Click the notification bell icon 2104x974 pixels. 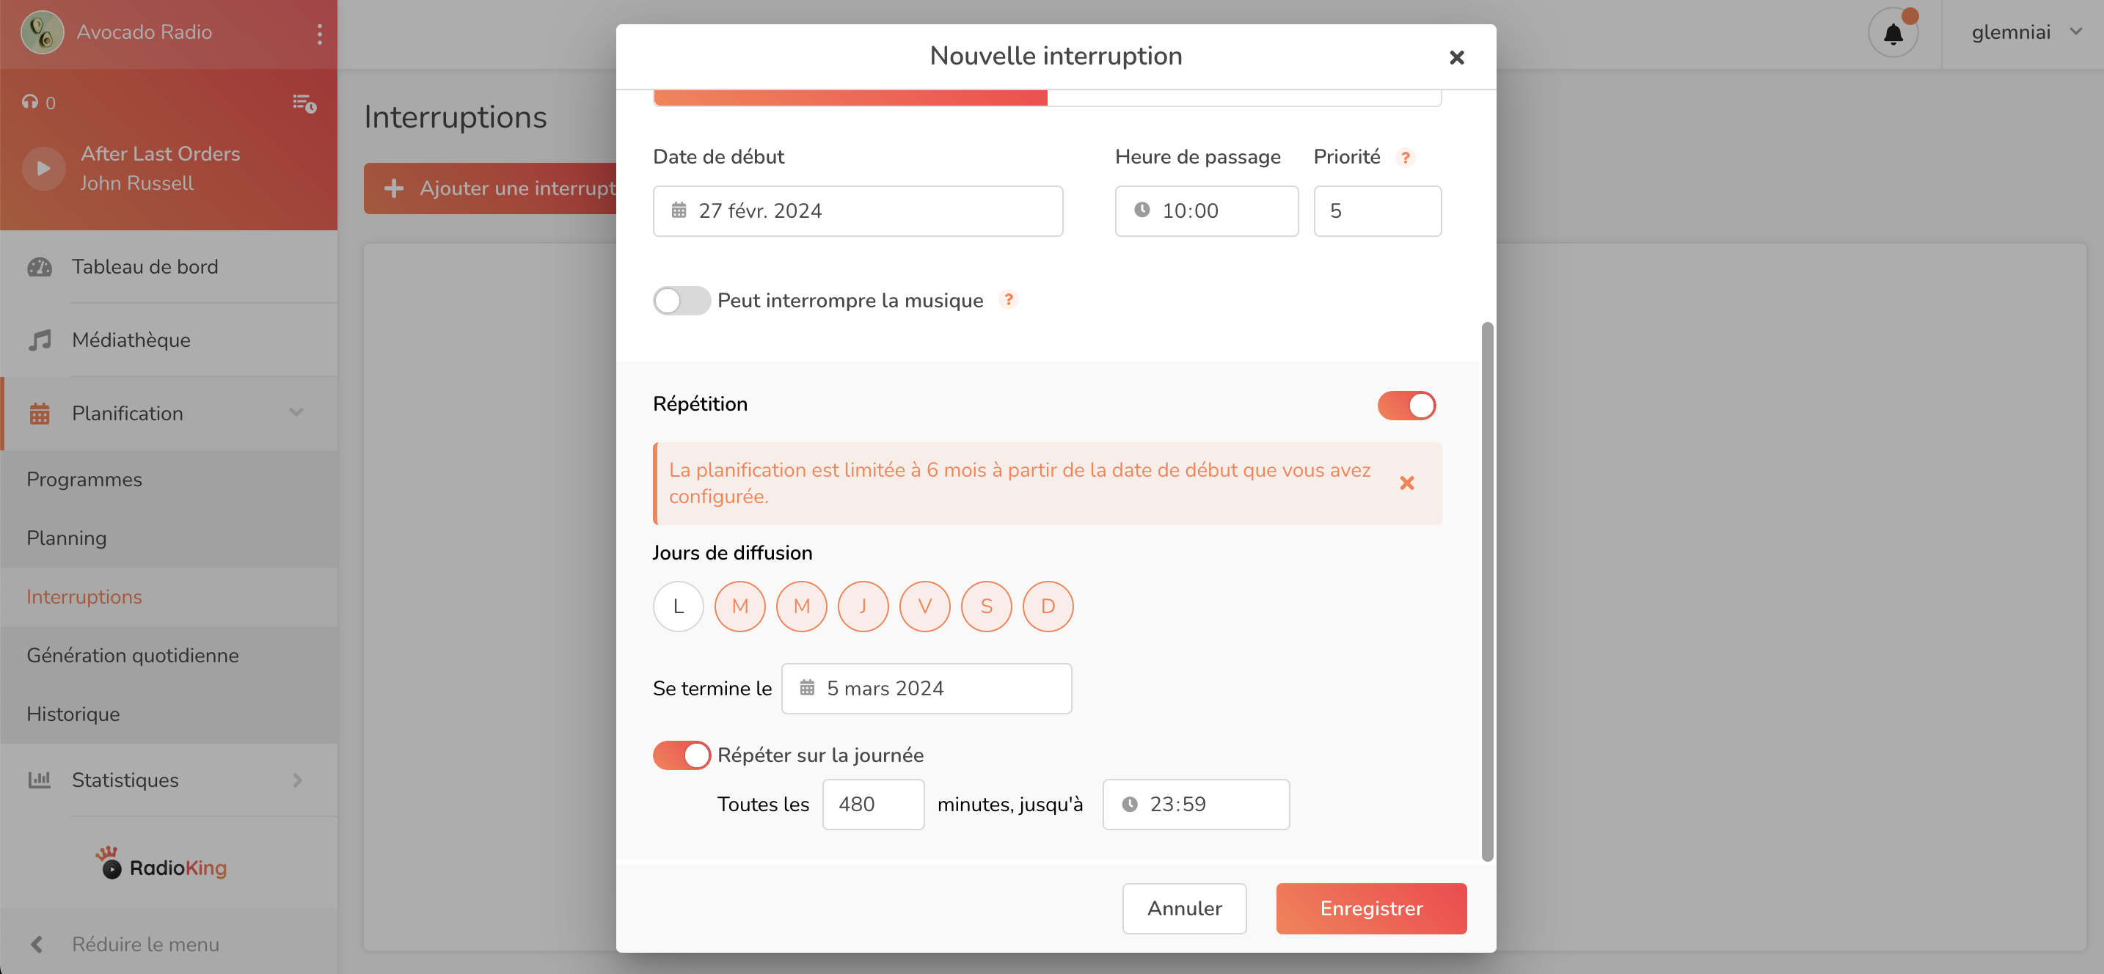point(1893,34)
